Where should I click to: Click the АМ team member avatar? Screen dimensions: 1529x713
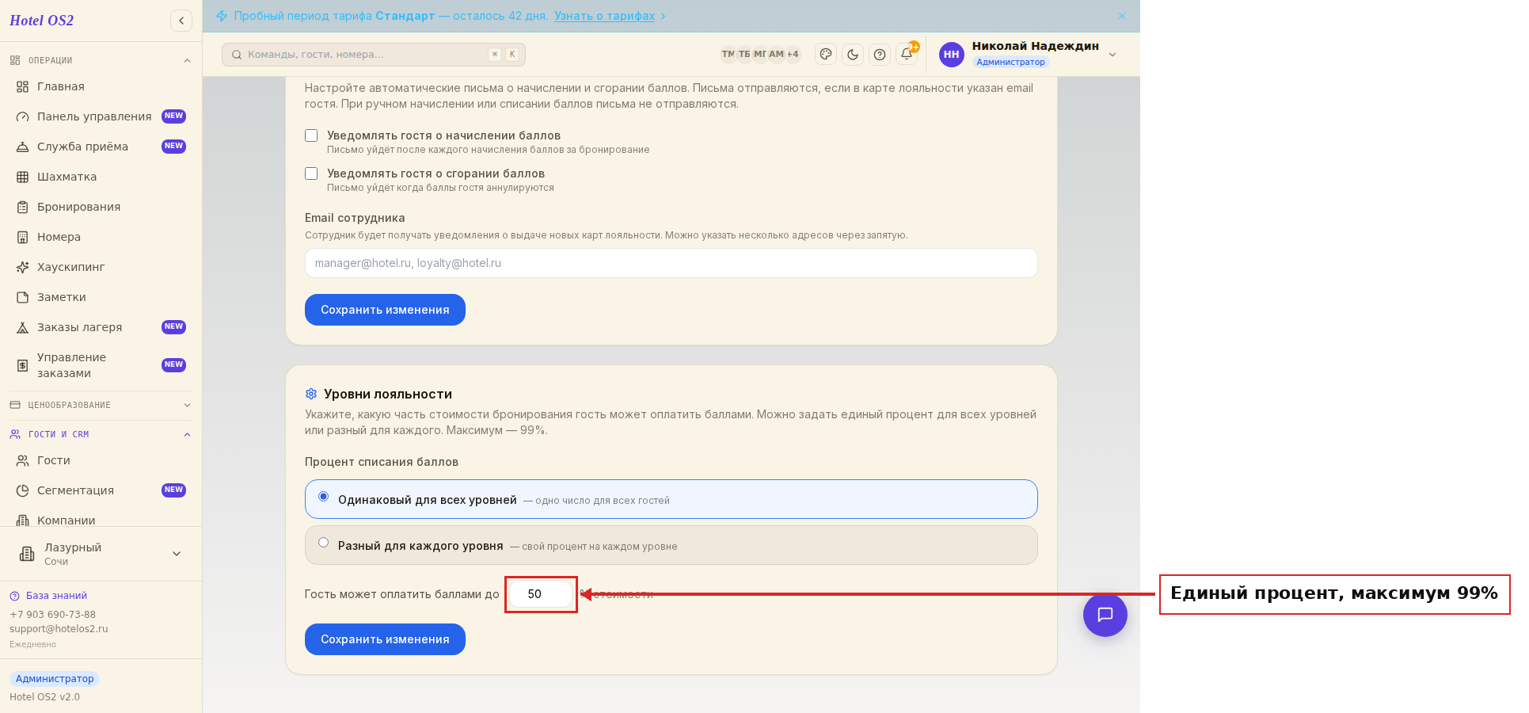pos(776,55)
